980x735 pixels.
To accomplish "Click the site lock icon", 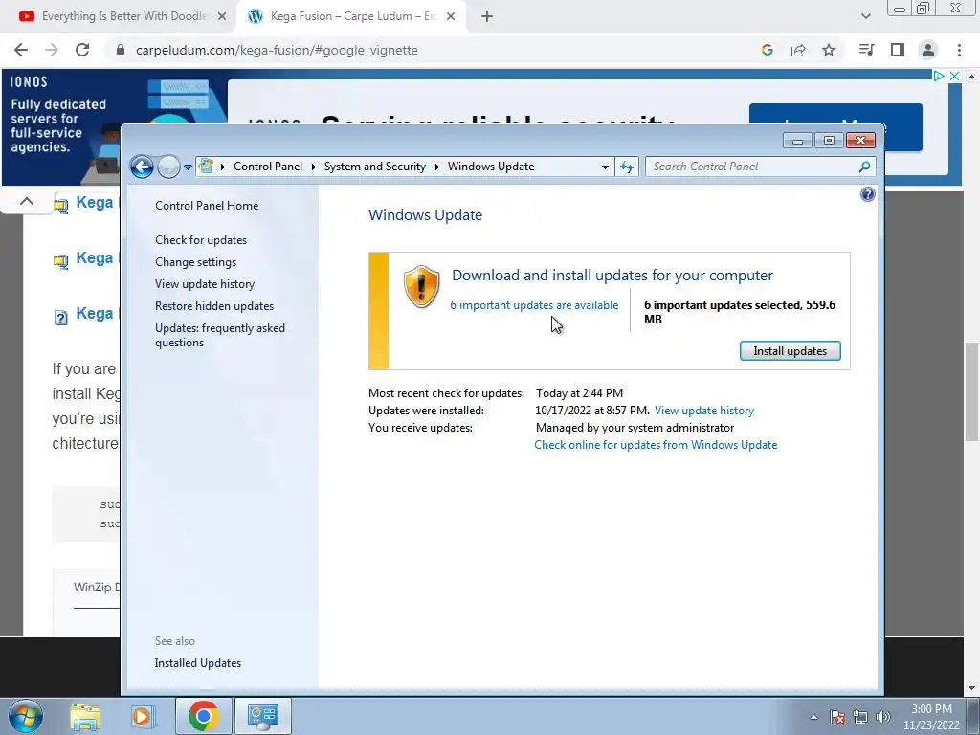I will [x=121, y=50].
